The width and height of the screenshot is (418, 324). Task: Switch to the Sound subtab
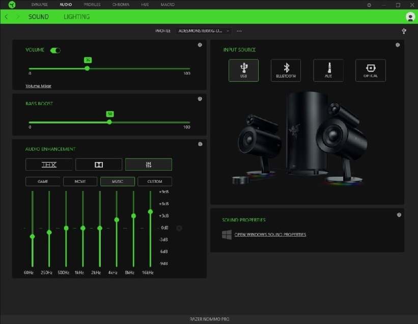pos(38,17)
